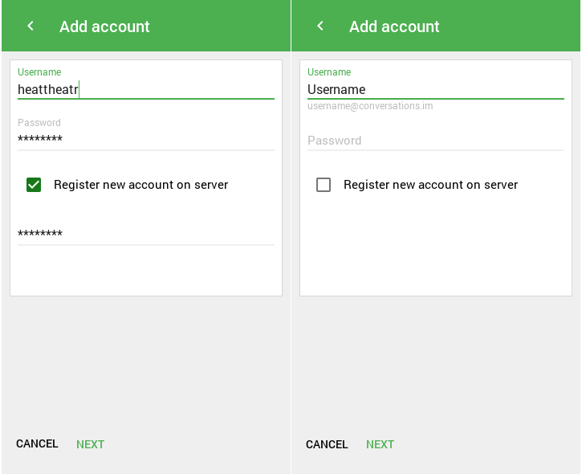Click the 'username@conversations.im' hint text
Image resolution: width=582 pixels, height=474 pixels.
point(370,106)
